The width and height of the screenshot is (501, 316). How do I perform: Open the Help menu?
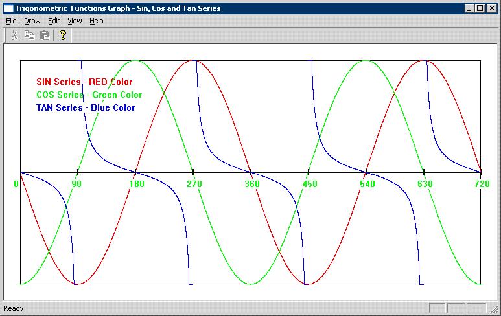(96, 21)
